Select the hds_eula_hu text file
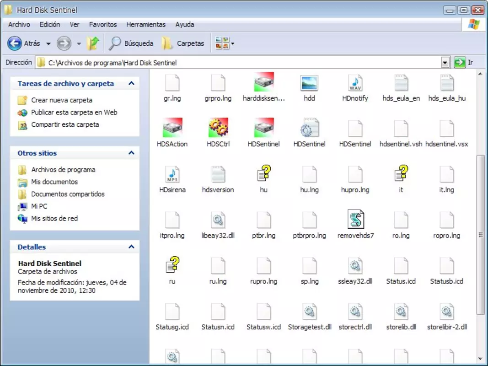 pyautogui.click(x=446, y=83)
